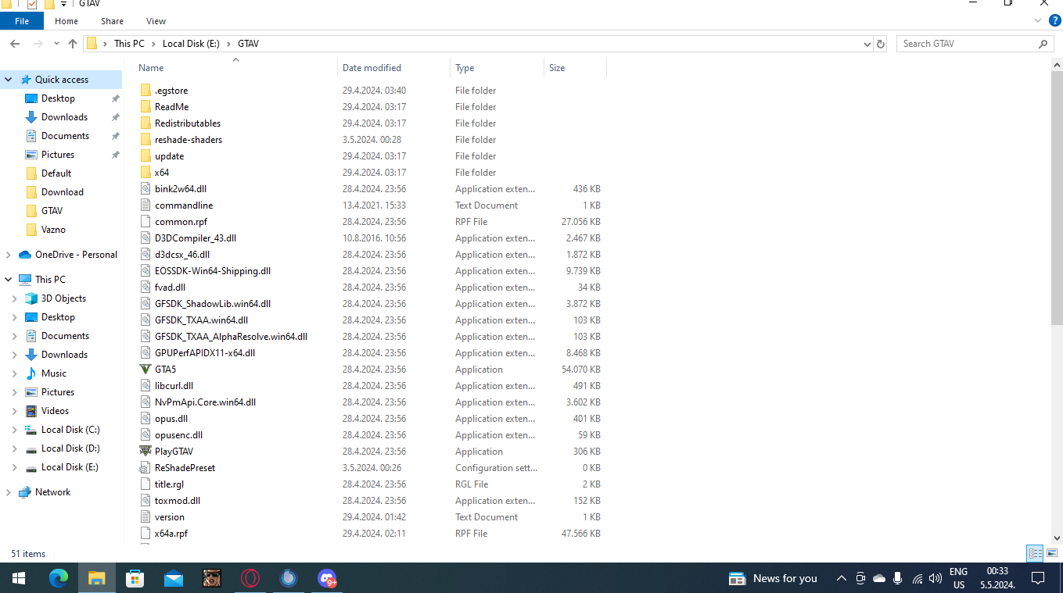This screenshot has height=593, width=1063.
Task: Expand the 3D Objects node
Action: click(x=15, y=298)
